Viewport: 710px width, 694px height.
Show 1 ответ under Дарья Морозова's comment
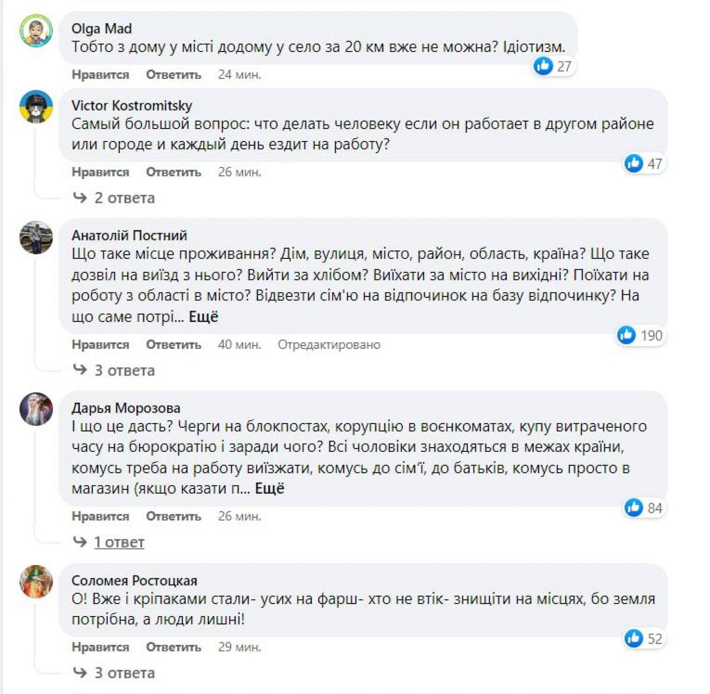pyautogui.click(x=119, y=542)
